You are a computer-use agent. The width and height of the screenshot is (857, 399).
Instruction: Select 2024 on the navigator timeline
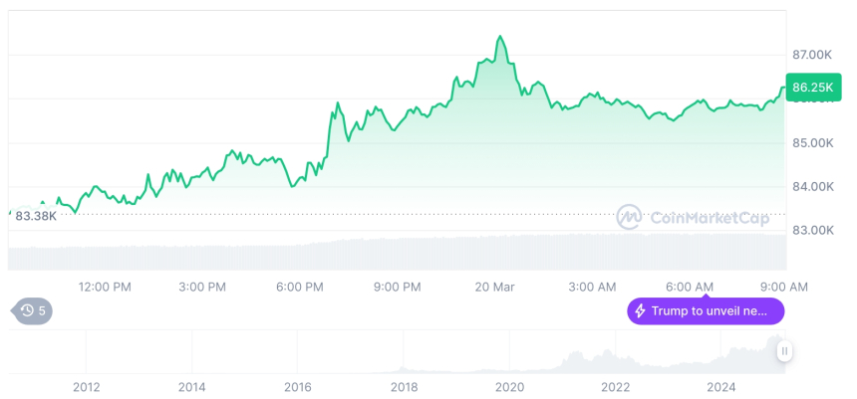tap(721, 387)
